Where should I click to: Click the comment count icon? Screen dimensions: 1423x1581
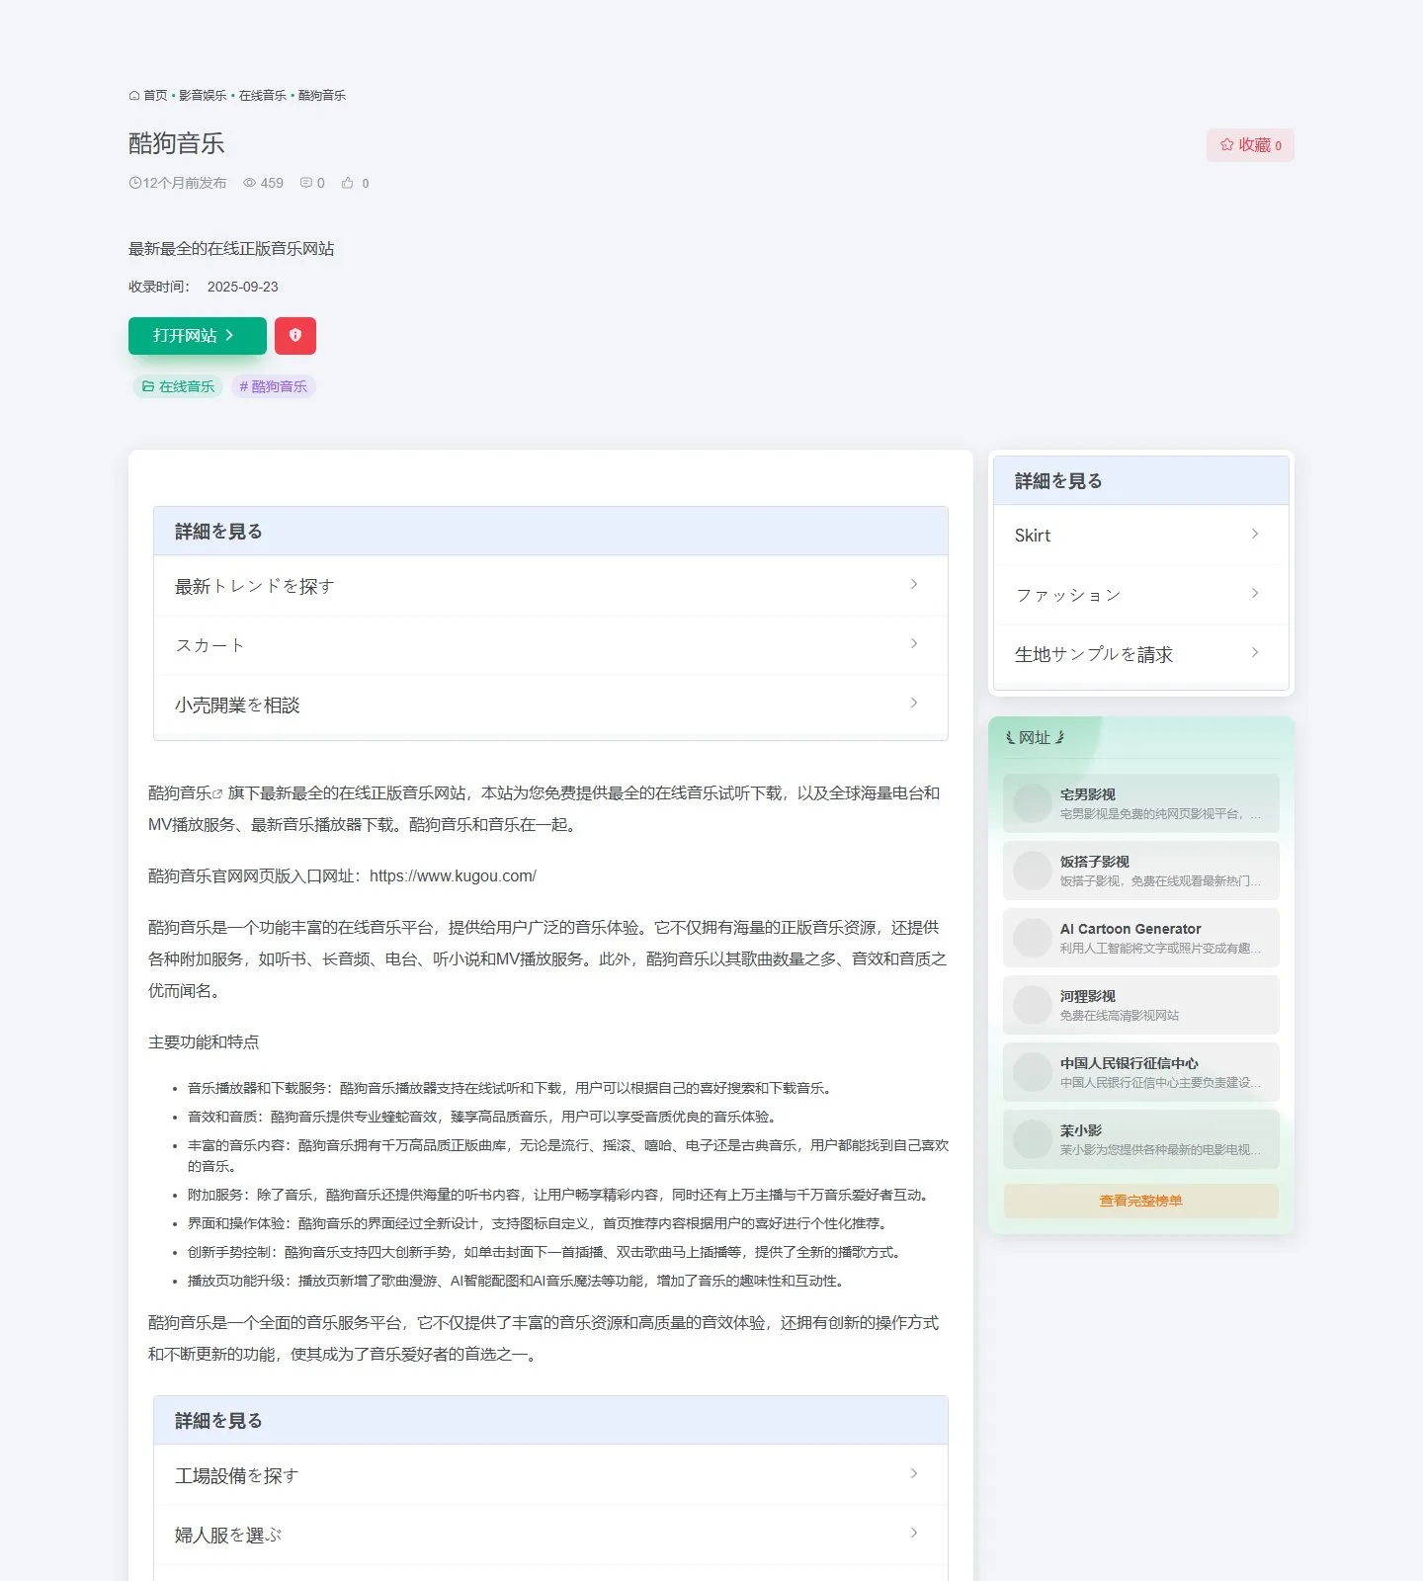306,183
